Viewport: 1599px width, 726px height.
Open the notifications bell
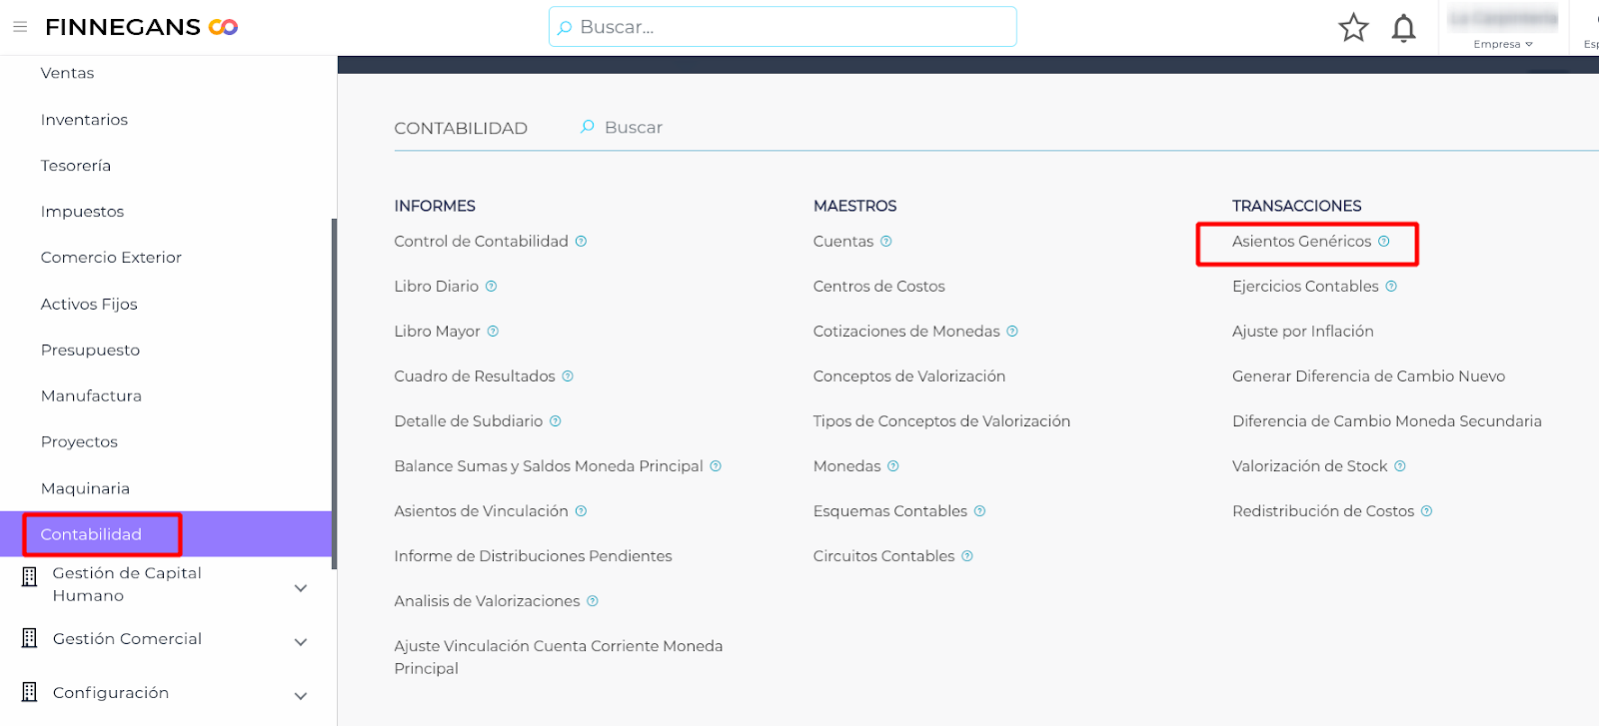coord(1403,28)
